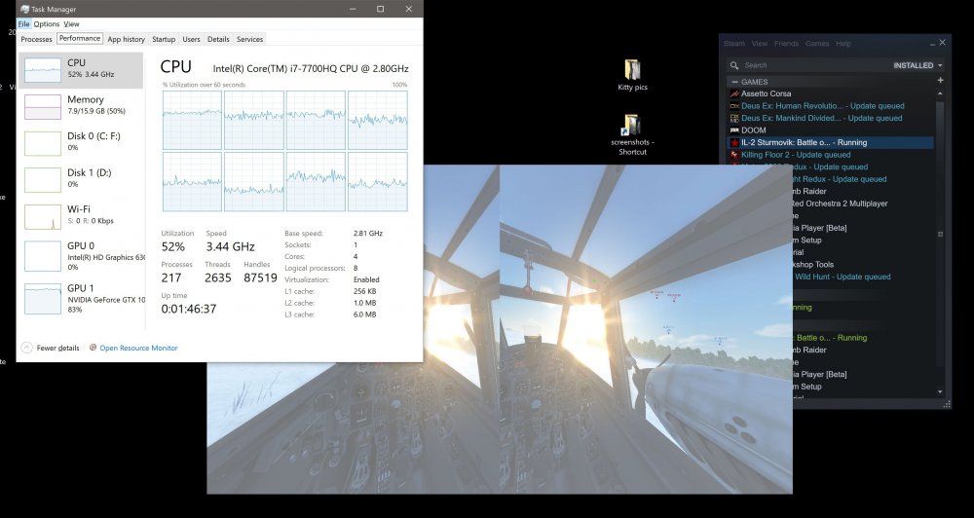The image size is (974, 518).
Task: Open the File menu in Task Manager
Action: (23, 23)
